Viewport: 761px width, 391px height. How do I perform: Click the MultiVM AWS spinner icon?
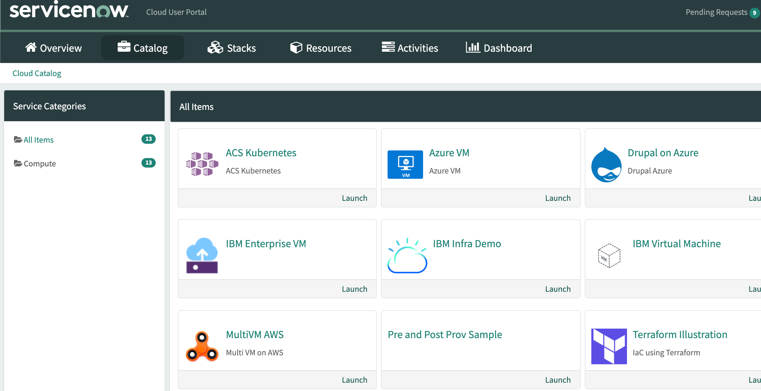click(202, 346)
